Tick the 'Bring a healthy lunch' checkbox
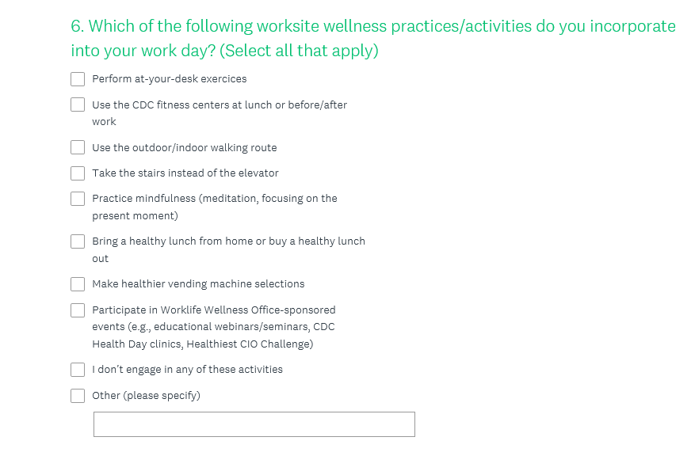The height and width of the screenshot is (475, 695). coord(78,241)
